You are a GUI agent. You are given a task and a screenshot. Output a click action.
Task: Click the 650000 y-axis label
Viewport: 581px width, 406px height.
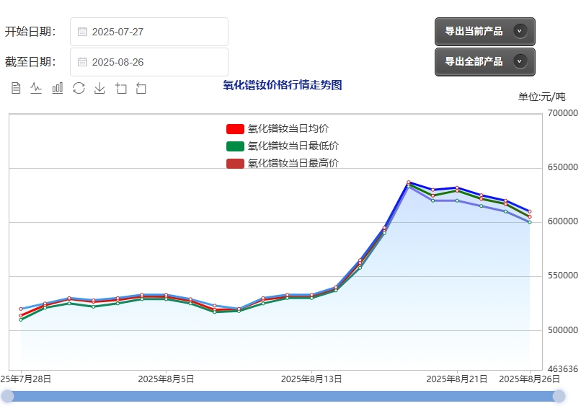(x=563, y=167)
